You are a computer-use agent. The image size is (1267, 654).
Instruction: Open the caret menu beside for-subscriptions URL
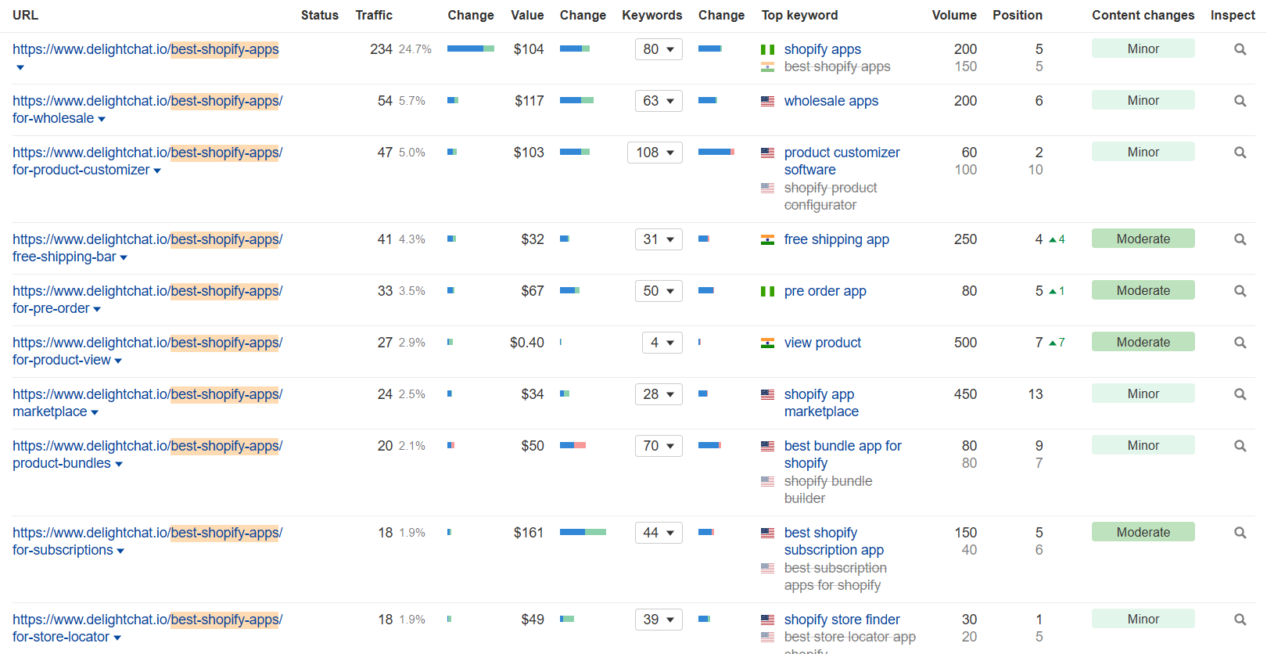pos(120,551)
